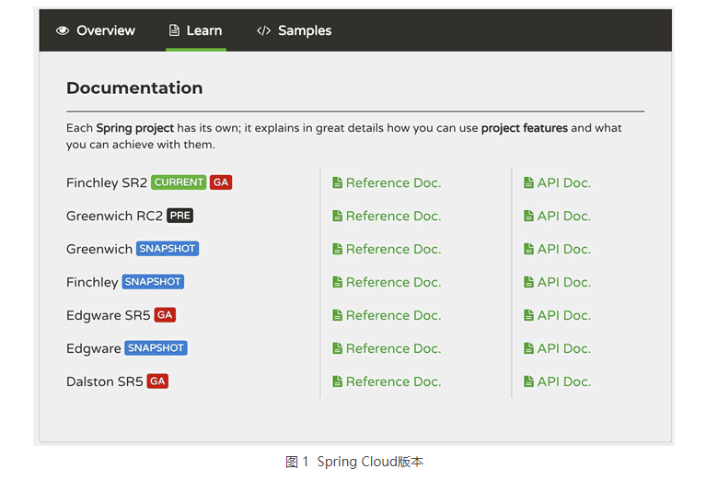Open Greenwich SNAPSHOT Reference Doc link
The image size is (706, 481).
(x=387, y=249)
